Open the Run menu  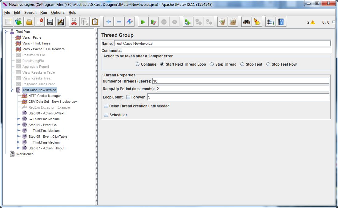(43, 13)
